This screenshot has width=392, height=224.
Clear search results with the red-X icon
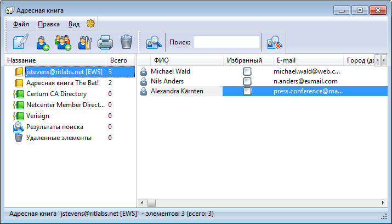click(274, 42)
